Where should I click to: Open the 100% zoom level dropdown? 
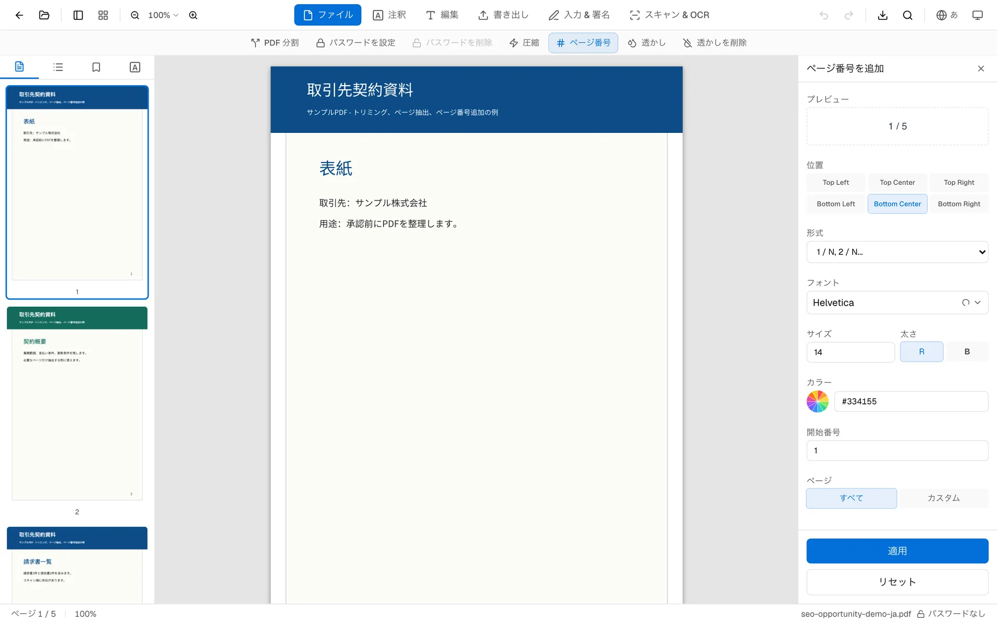pos(163,15)
